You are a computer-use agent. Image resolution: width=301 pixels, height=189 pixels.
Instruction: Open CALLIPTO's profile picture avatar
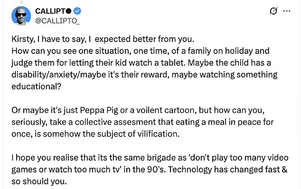coord(21,16)
